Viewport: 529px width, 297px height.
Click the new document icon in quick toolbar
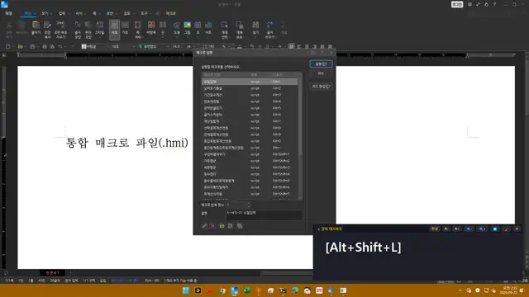[x=8, y=46]
